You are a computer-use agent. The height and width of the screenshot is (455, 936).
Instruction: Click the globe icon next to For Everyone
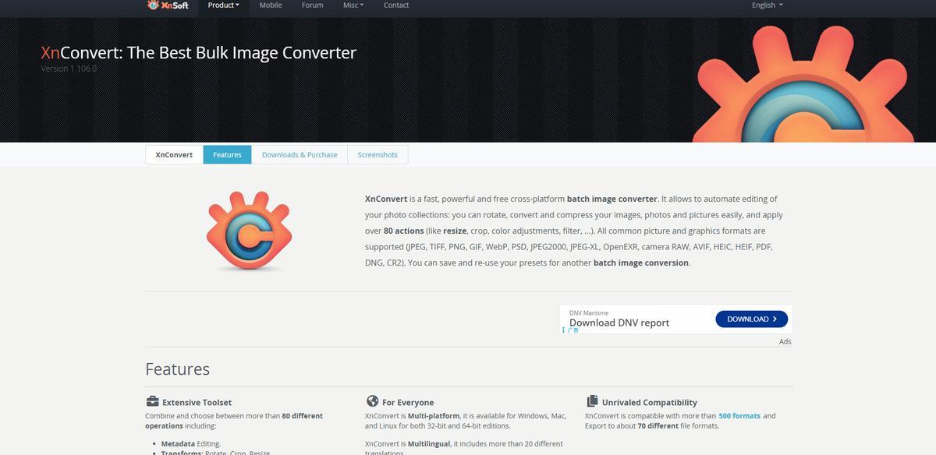pos(372,401)
